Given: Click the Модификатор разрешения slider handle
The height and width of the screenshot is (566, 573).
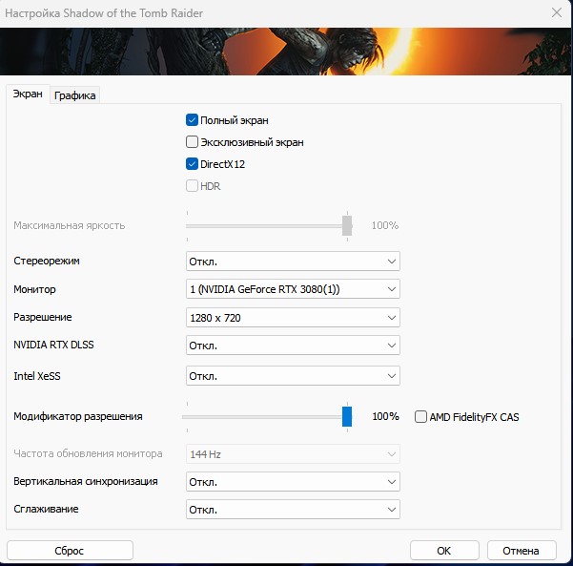Looking at the screenshot, I should 347,416.
